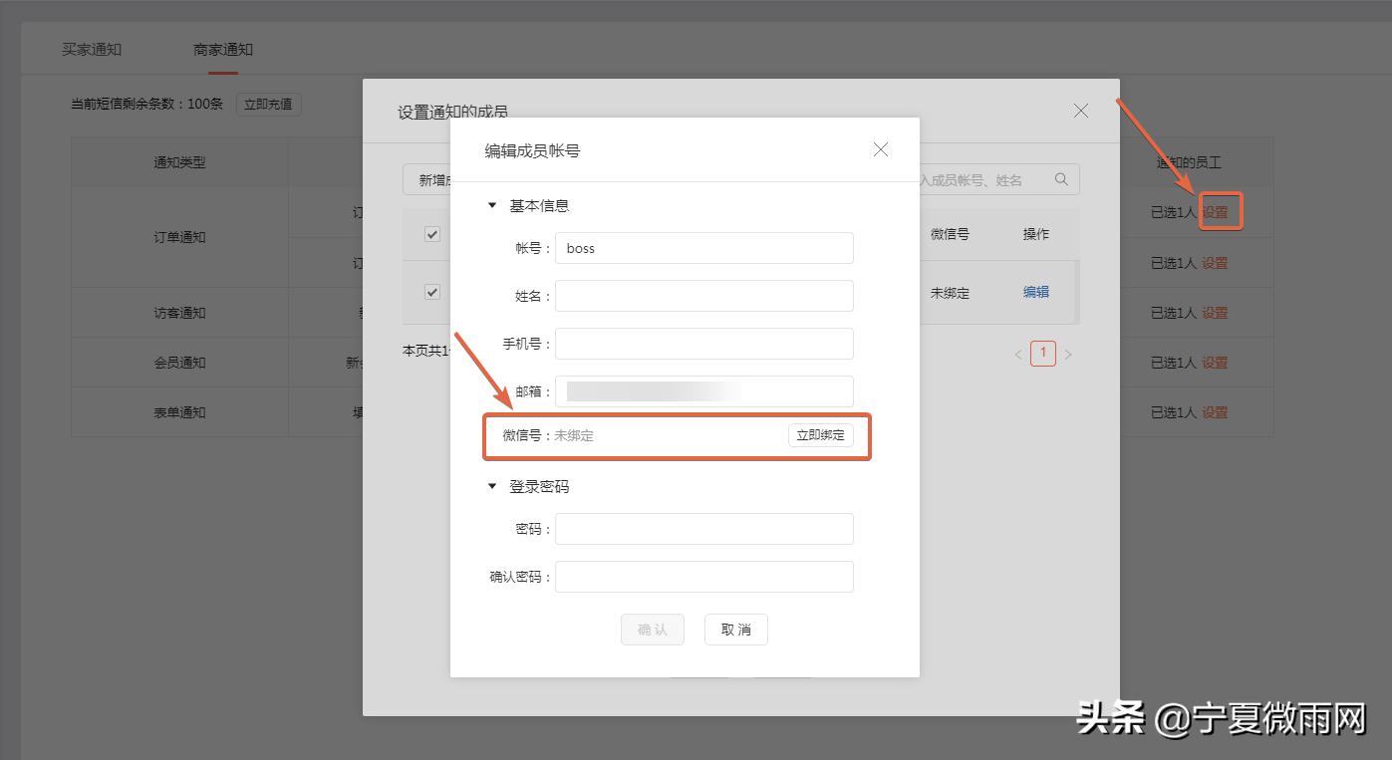The height and width of the screenshot is (760, 1392).
Task: Click the 取消 cancel button
Action: [x=735, y=629]
